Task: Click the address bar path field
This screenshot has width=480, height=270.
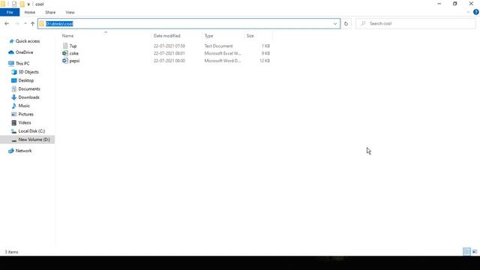Action: click(x=189, y=23)
